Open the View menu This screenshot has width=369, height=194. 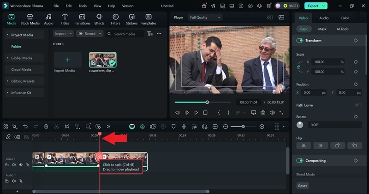[x=97, y=6]
